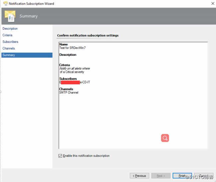Click the Finish button
216x182 pixels.
[182, 176]
